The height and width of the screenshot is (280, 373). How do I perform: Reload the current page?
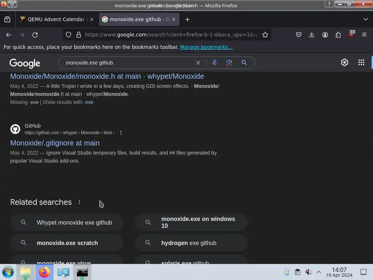click(x=35, y=35)
